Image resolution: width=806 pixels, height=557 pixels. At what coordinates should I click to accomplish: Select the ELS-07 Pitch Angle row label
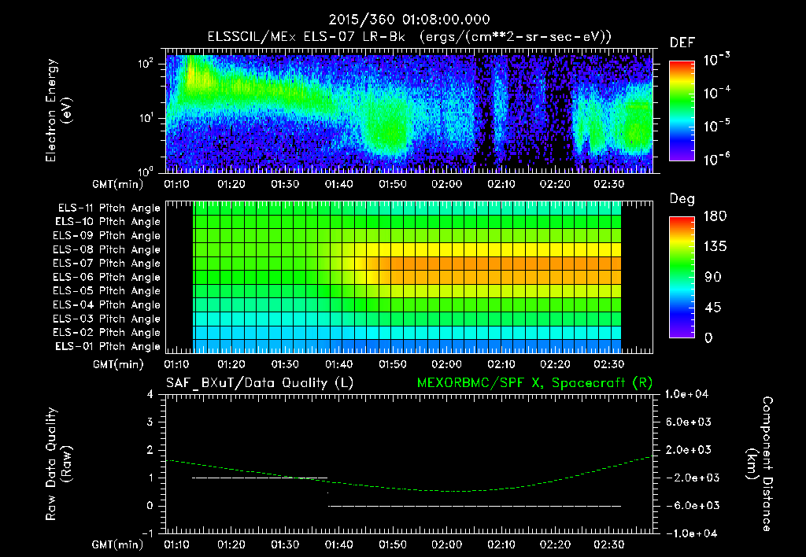[x=107, y=263]
